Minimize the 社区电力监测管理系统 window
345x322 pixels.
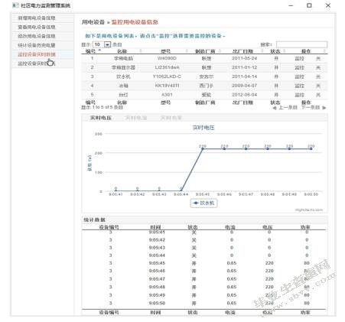pyautogui.click(x=291, y=5)
